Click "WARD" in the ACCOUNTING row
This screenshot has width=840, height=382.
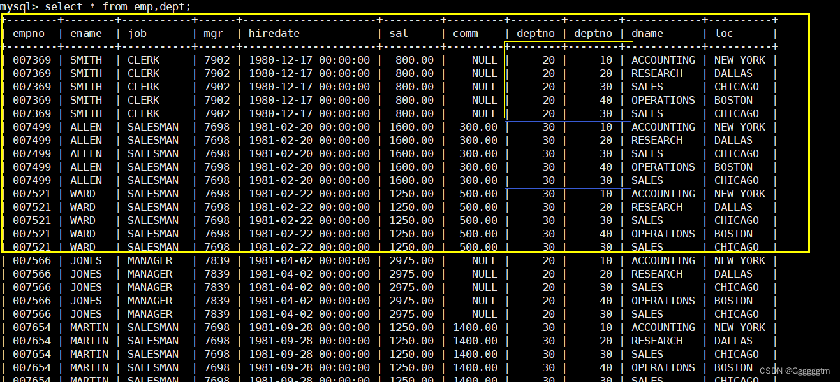(83, 194)
